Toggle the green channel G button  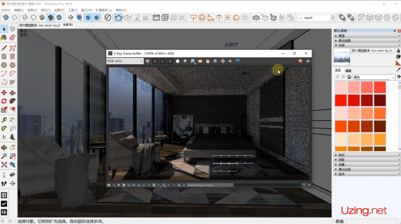[162, 61]
